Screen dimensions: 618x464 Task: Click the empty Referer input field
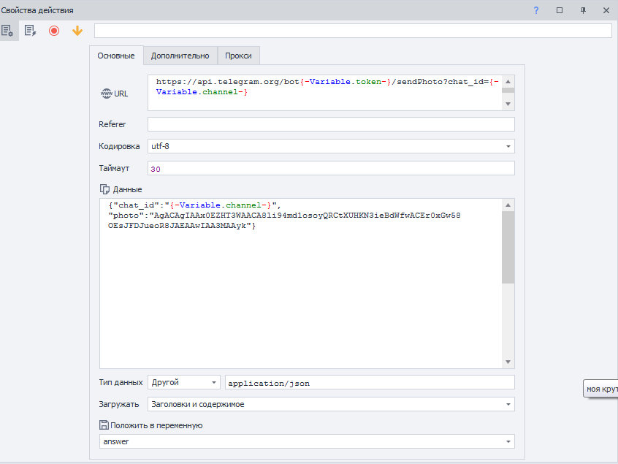tap(330, 124)
